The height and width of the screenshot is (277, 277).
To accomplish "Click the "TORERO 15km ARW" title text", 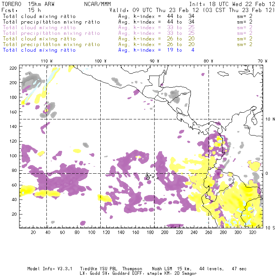I will click(28, 4).
